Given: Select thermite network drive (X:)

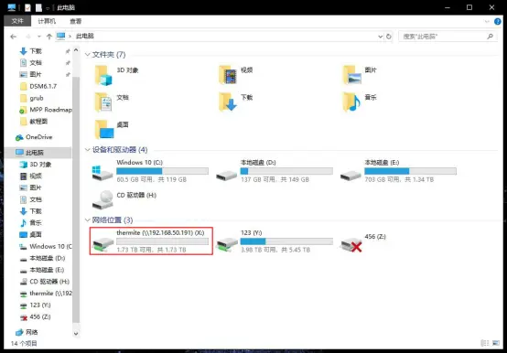Looking at the screenshot, I should pos(151,241).
